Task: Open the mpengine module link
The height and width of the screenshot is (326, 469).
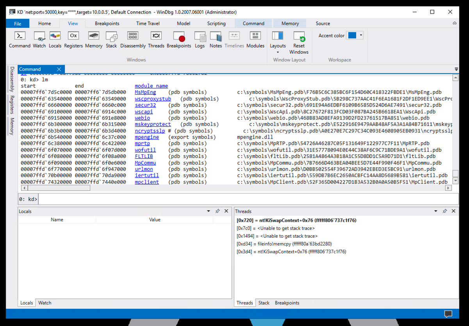Action: pos(147,137)
